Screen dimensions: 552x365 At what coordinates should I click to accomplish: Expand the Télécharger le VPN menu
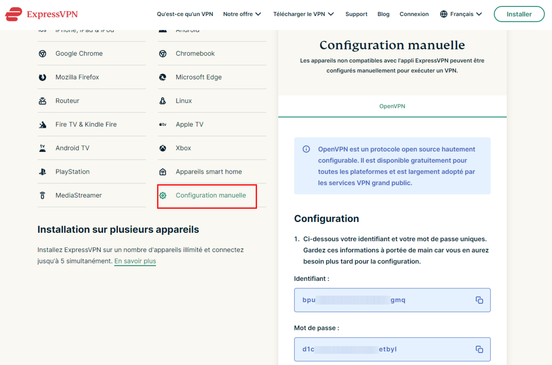tap(304, 14)
